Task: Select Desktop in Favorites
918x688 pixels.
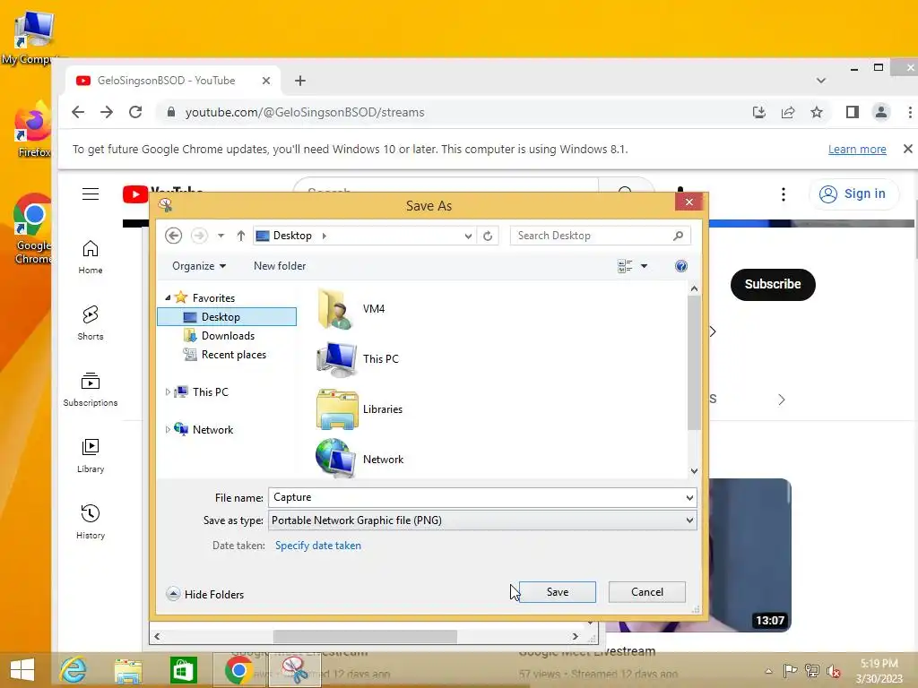Action: click(x=227, y=317)
